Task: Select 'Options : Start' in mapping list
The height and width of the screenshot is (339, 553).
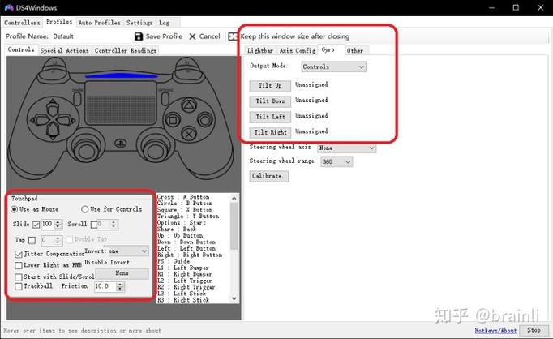Action: 182,222
